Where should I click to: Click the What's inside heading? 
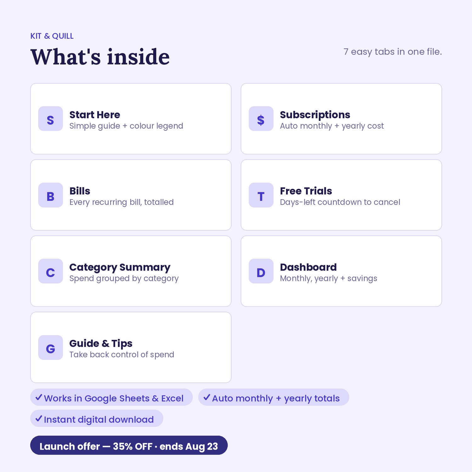tap(100, 57)
